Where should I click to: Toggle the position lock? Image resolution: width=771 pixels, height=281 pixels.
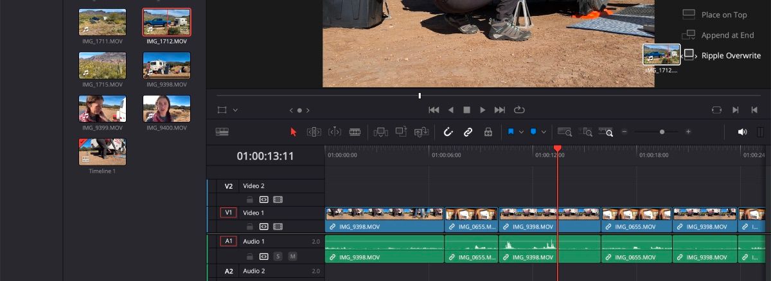(x=488, y=132)
